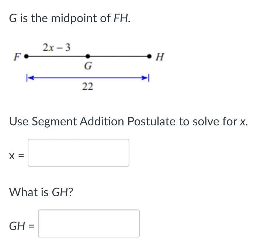Click the x answer input box
Image resolution: width=264 pixels, height=250 pixels.
click(79, 153)
